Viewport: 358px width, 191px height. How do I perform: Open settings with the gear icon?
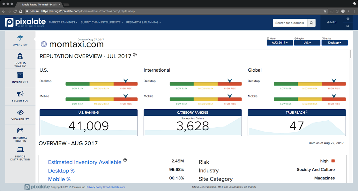[x=348, y=19]
